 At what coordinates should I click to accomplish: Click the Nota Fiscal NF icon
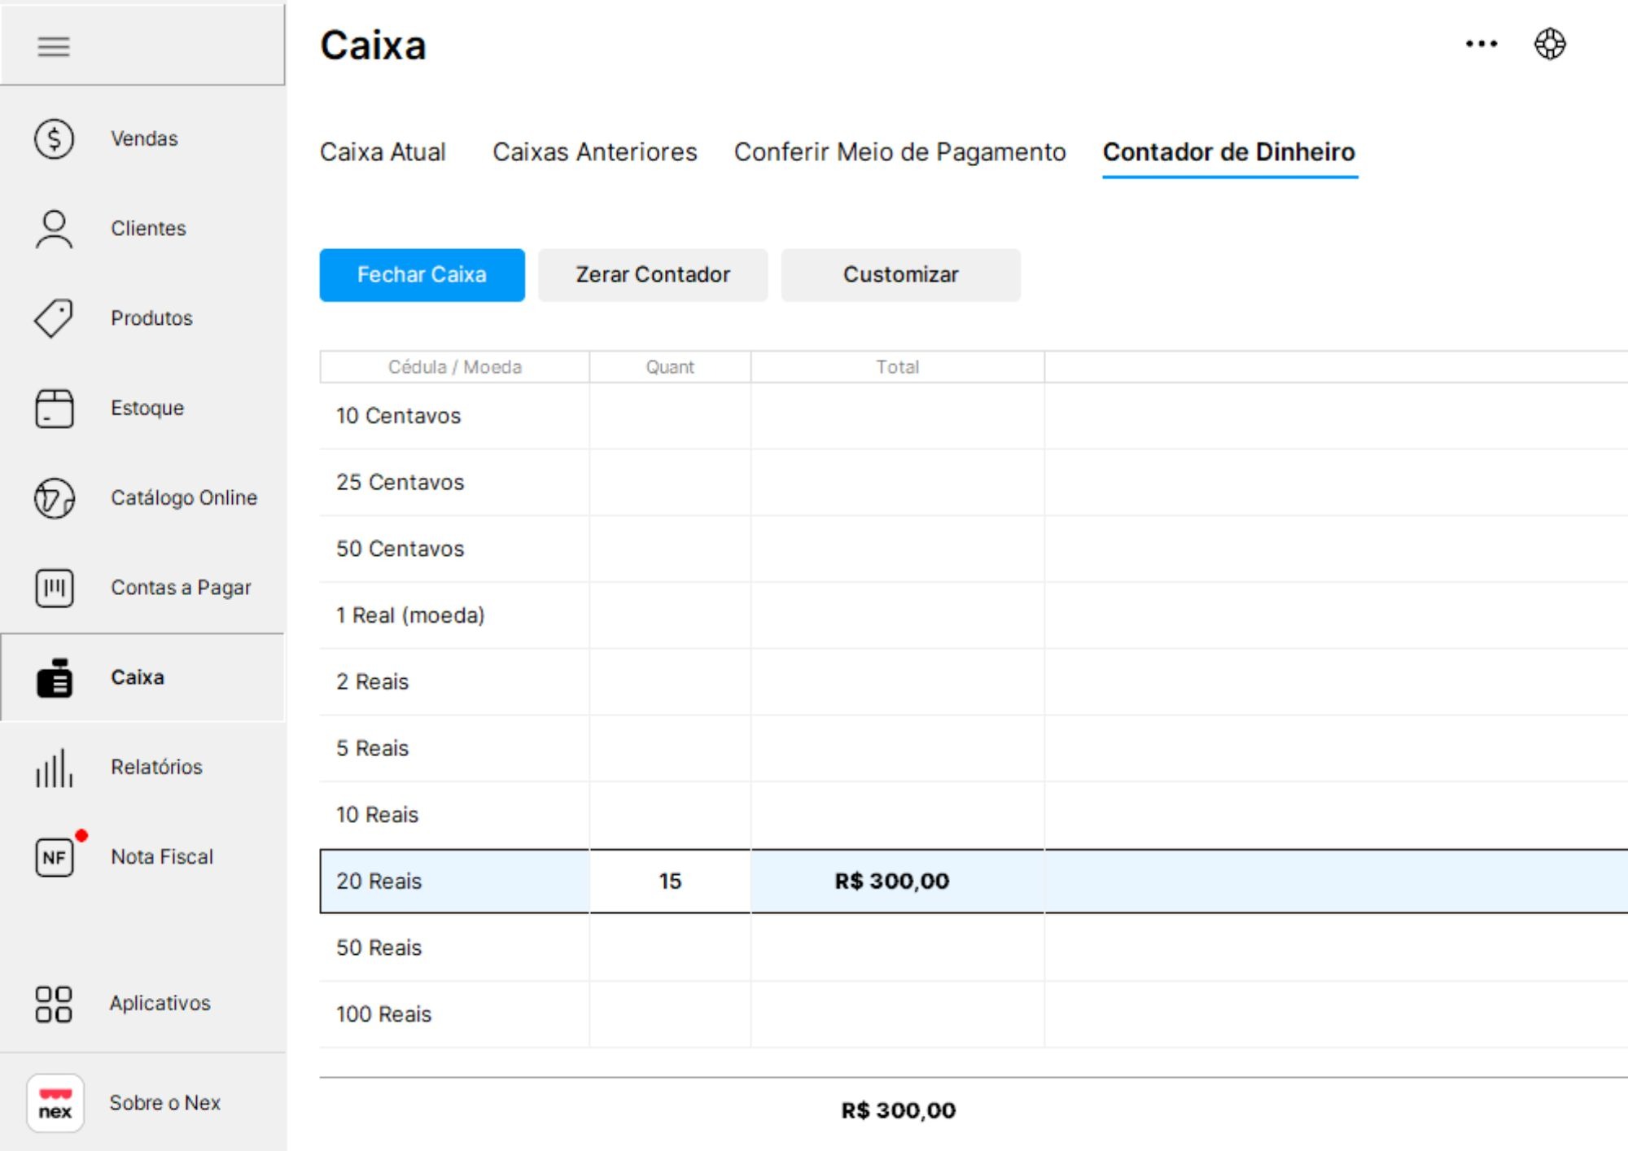pyautogui.click(x=54, y=857)
